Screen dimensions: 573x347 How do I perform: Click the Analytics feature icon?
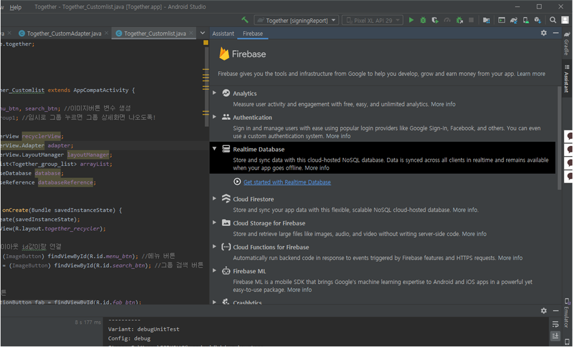[226, 93]
